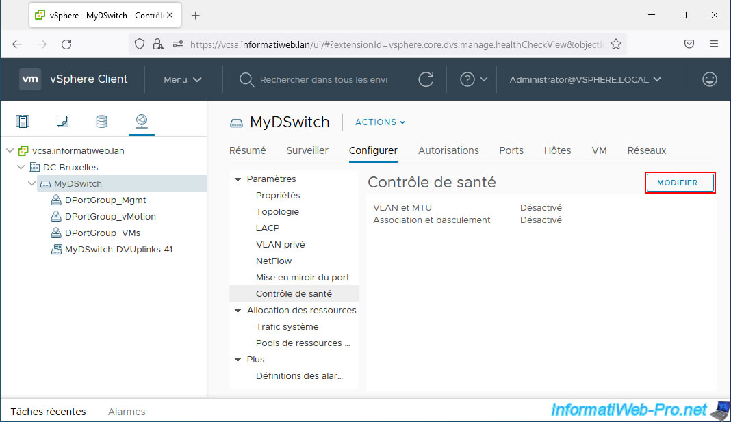This screenshot has height=422, width=731.
Task: Reload the page with browser refresh button
Action: (66, 44)
